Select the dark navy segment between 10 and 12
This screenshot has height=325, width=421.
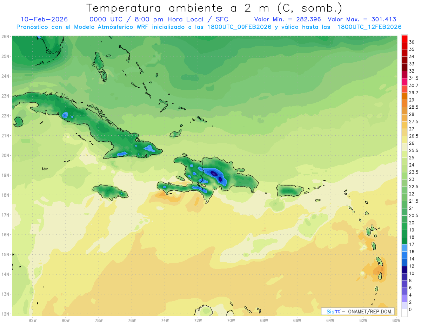click(x=405, y=270)
